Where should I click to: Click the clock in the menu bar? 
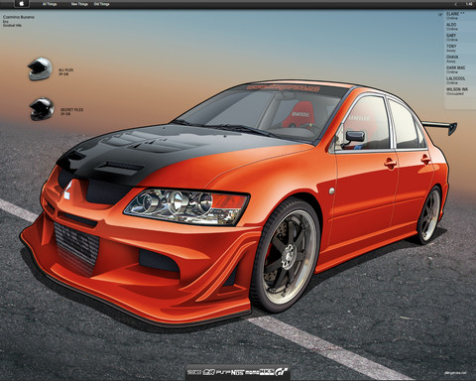469,4
